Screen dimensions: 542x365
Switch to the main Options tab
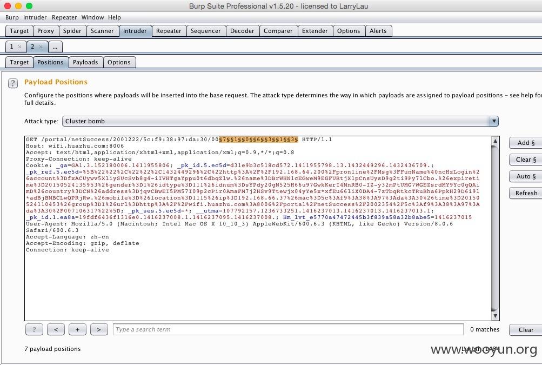coord(349,31)
